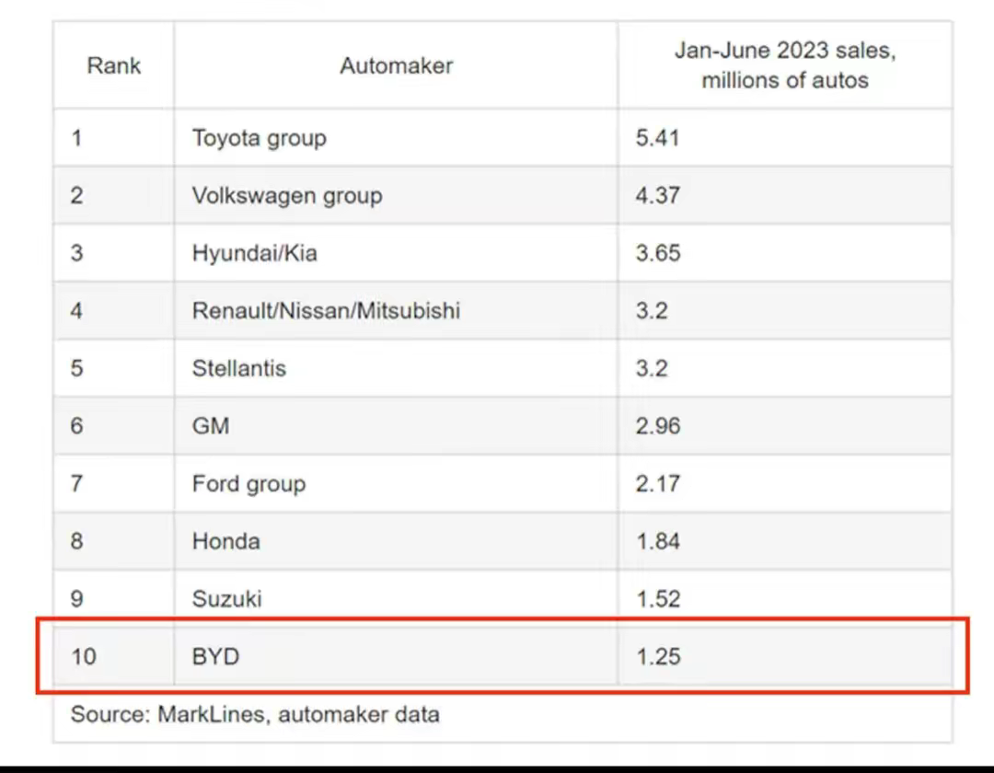Click the Hyundai/Kia automaker cell
This screenshot has width=994, height=773.
tap(254, 253)
